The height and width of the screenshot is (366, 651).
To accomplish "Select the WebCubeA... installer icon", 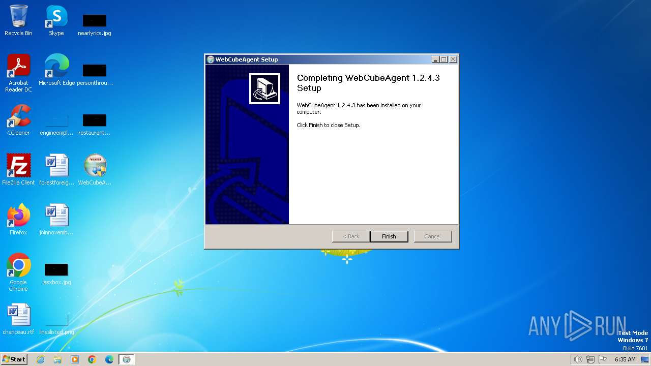I will (95, 170).
